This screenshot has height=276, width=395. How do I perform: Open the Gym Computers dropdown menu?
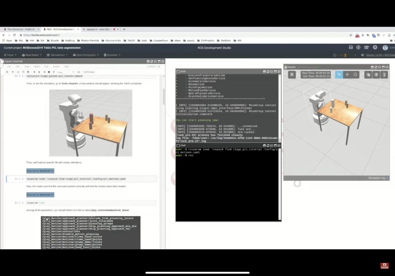pos(86,55)
